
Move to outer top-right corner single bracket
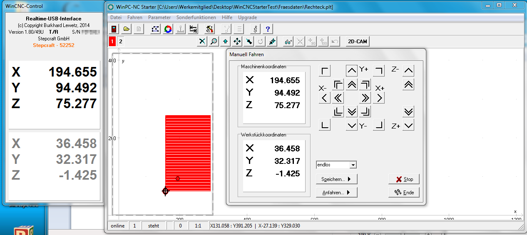point(379,71)
